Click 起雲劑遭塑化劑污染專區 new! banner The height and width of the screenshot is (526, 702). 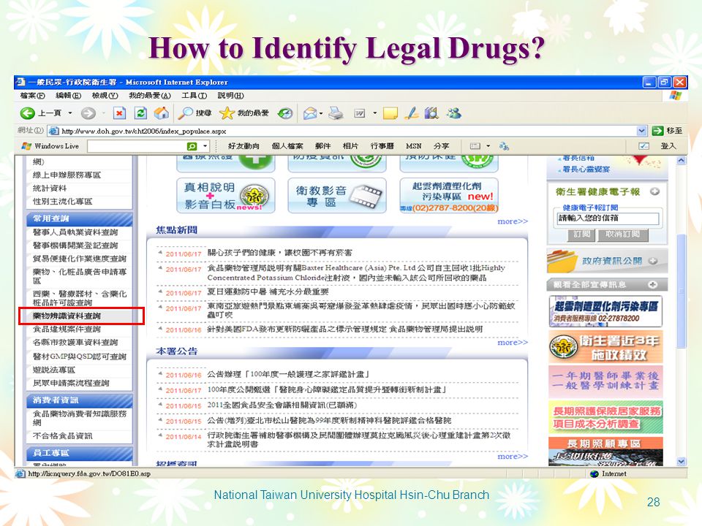click(449, 196)
